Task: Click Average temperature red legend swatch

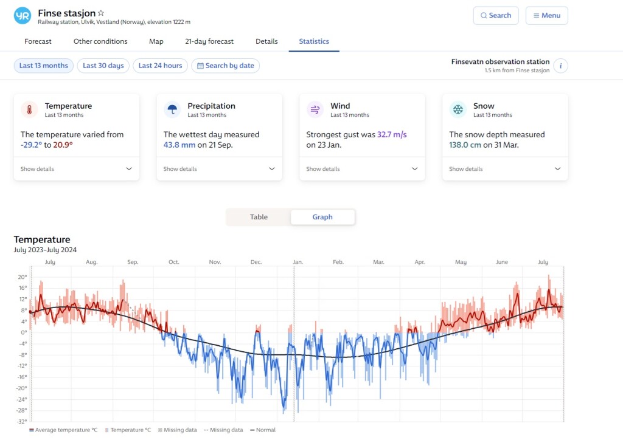Action: (x=32, y=430)
